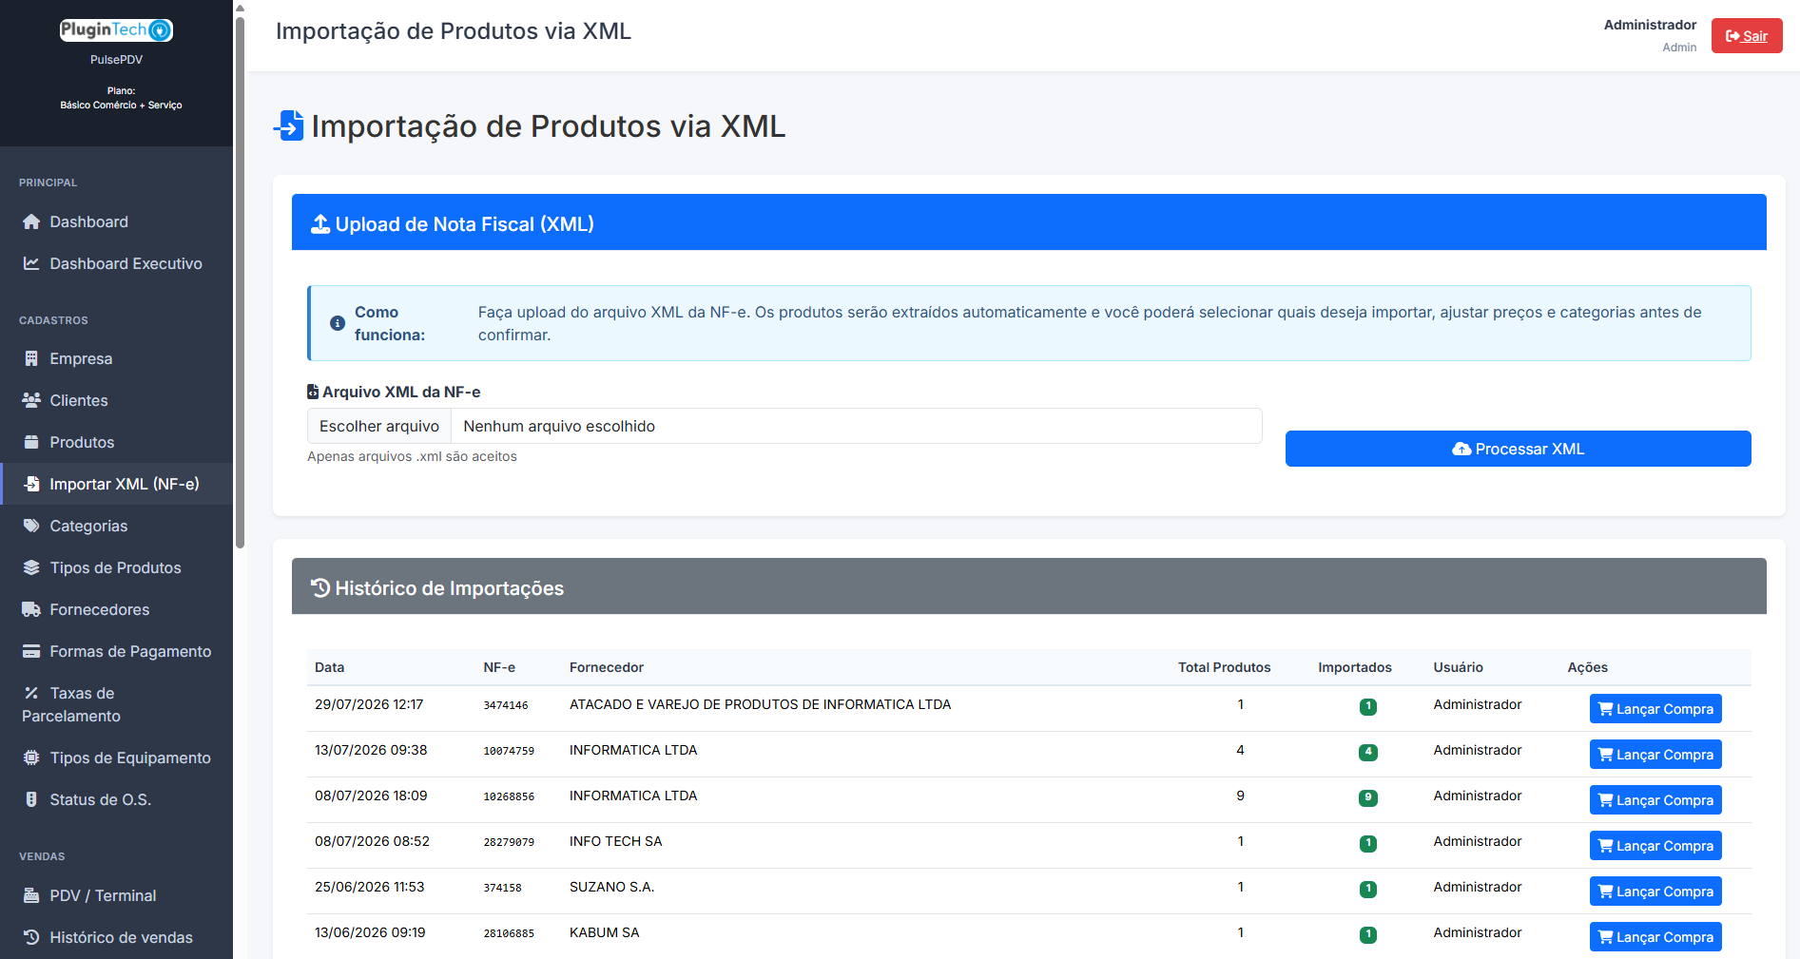Click the Tipos de Equipamento chip icon
Viewport: 1800px width, 959px height.
tap(31, 758)
